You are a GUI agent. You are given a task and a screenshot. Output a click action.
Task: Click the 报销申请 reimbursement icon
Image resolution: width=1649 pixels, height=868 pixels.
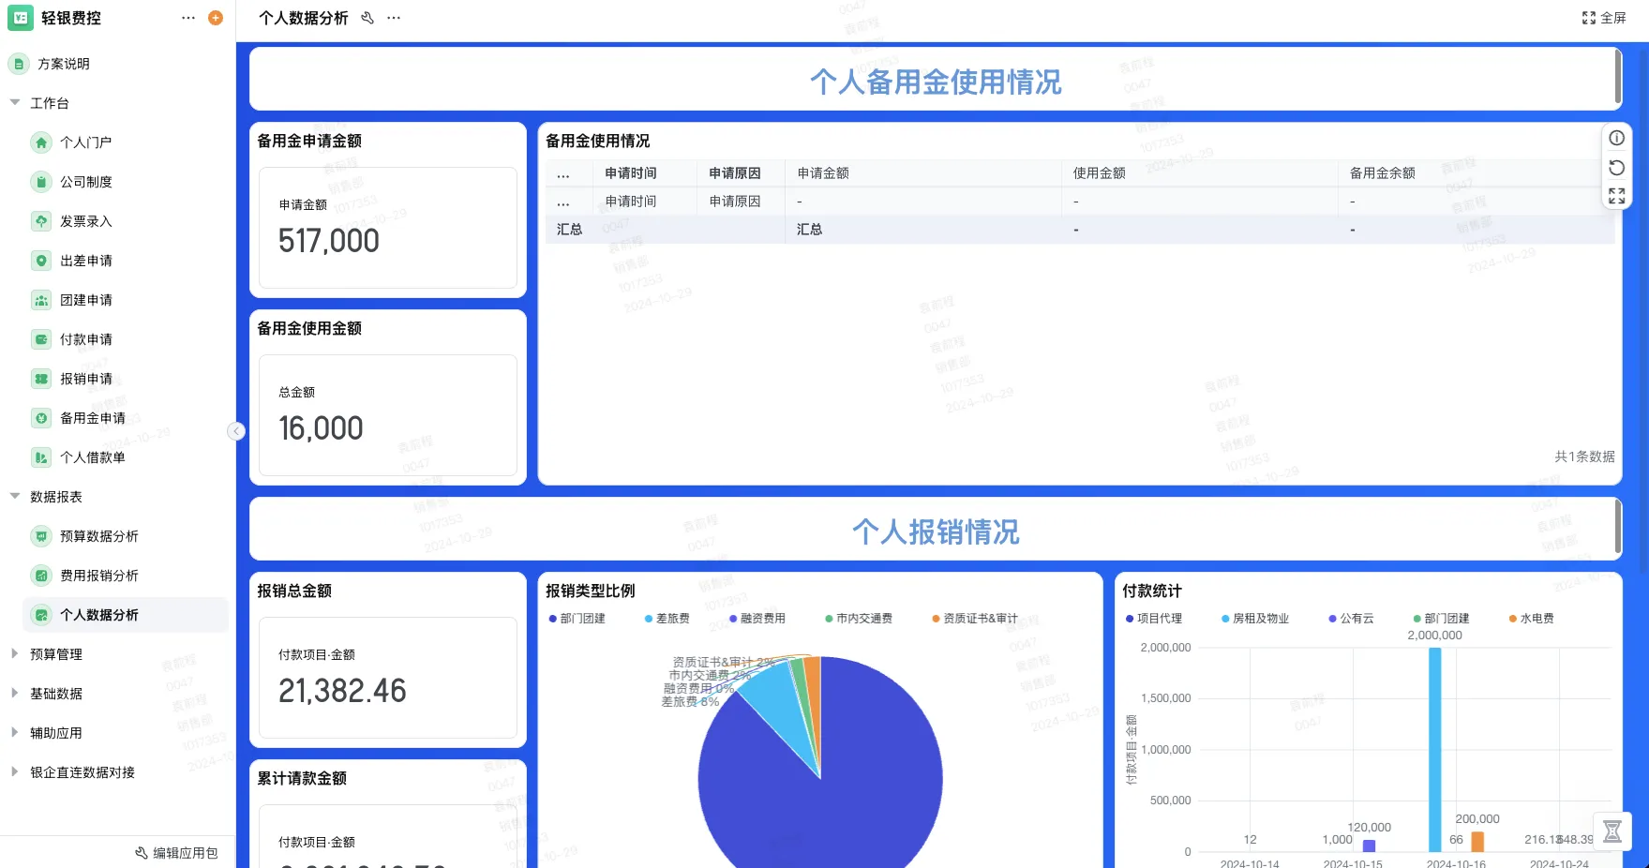tap(41, 379)
